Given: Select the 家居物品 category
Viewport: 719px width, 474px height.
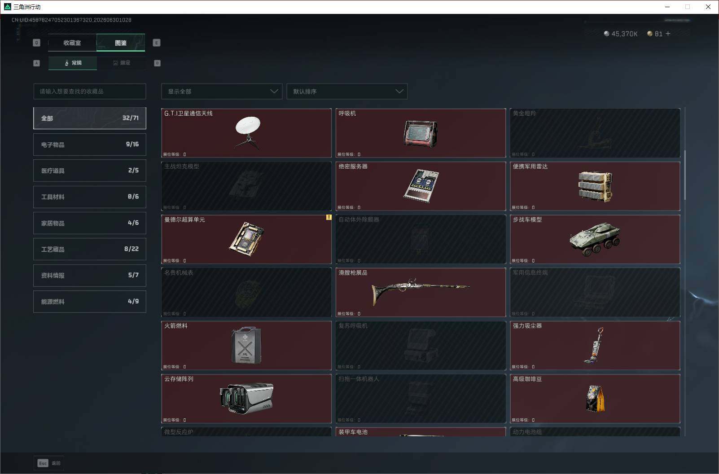Looking at the screenshot, I should coord(90,223).
